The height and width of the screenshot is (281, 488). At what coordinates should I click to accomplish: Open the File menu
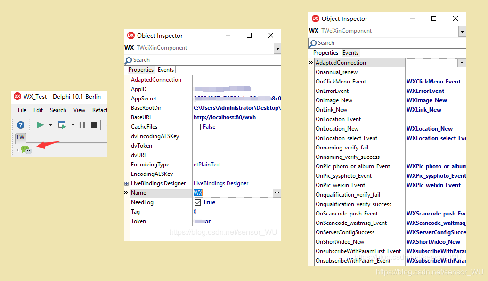tap(22, 110)
